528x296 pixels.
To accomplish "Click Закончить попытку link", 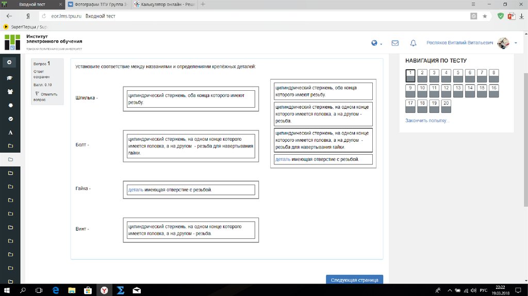I will [427, 121].
